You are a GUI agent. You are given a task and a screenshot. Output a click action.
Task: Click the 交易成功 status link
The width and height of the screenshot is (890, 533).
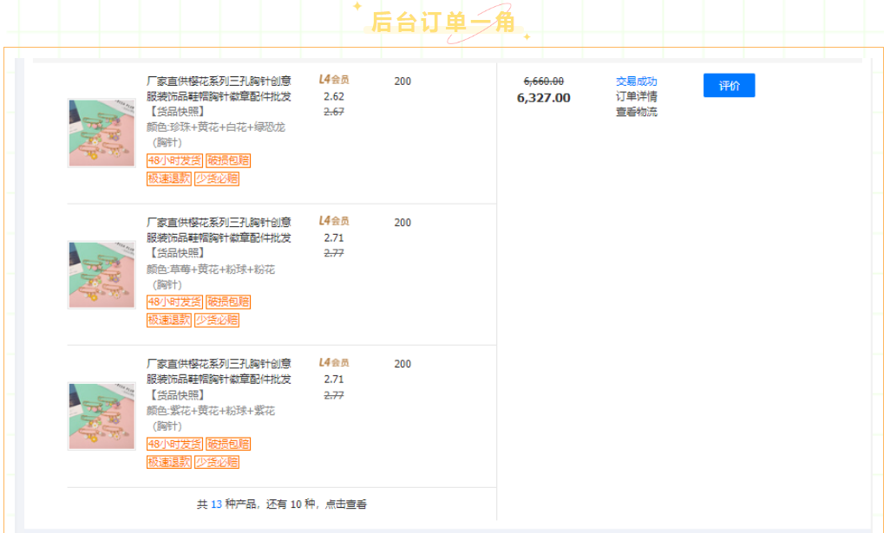(x=636, y=81)
